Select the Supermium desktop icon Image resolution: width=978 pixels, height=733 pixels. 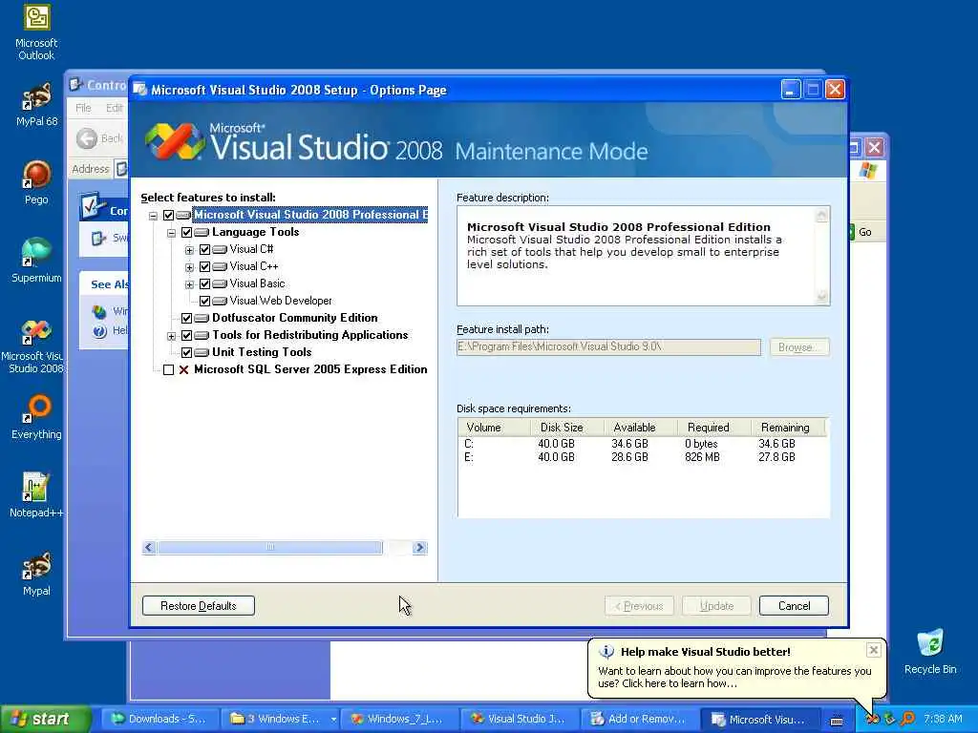point(36,261)
